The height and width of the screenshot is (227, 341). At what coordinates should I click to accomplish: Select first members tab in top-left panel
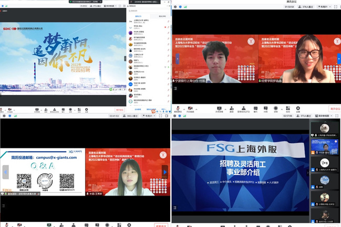[x=138, y=16]
